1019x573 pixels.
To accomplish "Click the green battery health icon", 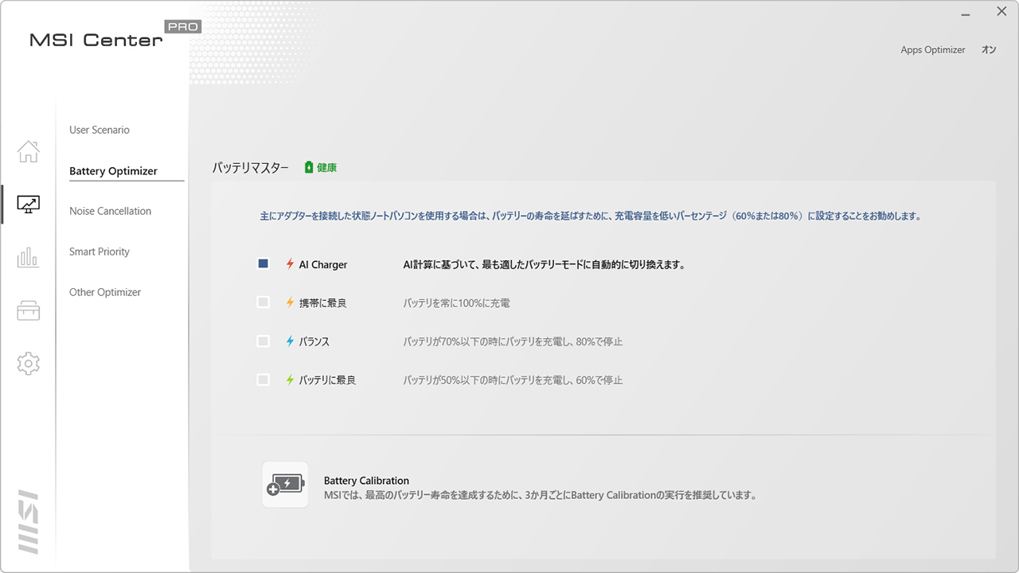I will point(309,167).
